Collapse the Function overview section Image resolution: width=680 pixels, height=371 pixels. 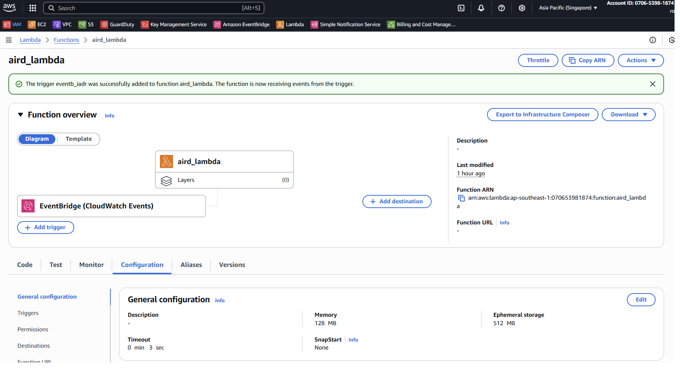(20, 115)
